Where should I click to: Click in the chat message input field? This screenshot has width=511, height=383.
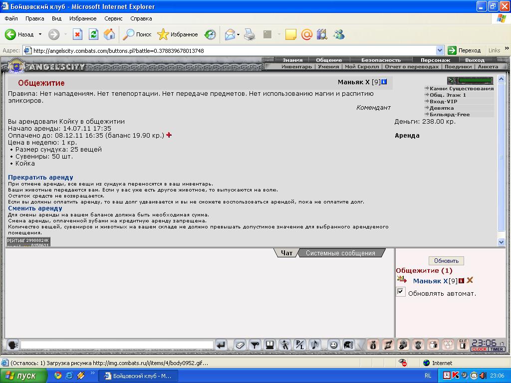[x=117, y=345]
